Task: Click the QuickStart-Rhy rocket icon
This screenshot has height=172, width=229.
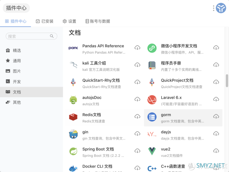Action: pyautogui.click(x=73, y=82)
